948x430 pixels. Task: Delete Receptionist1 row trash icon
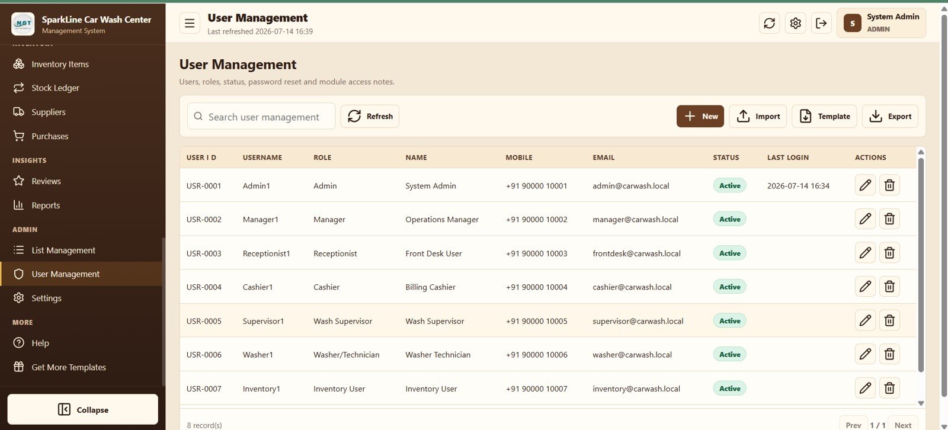tap(889, 253)
